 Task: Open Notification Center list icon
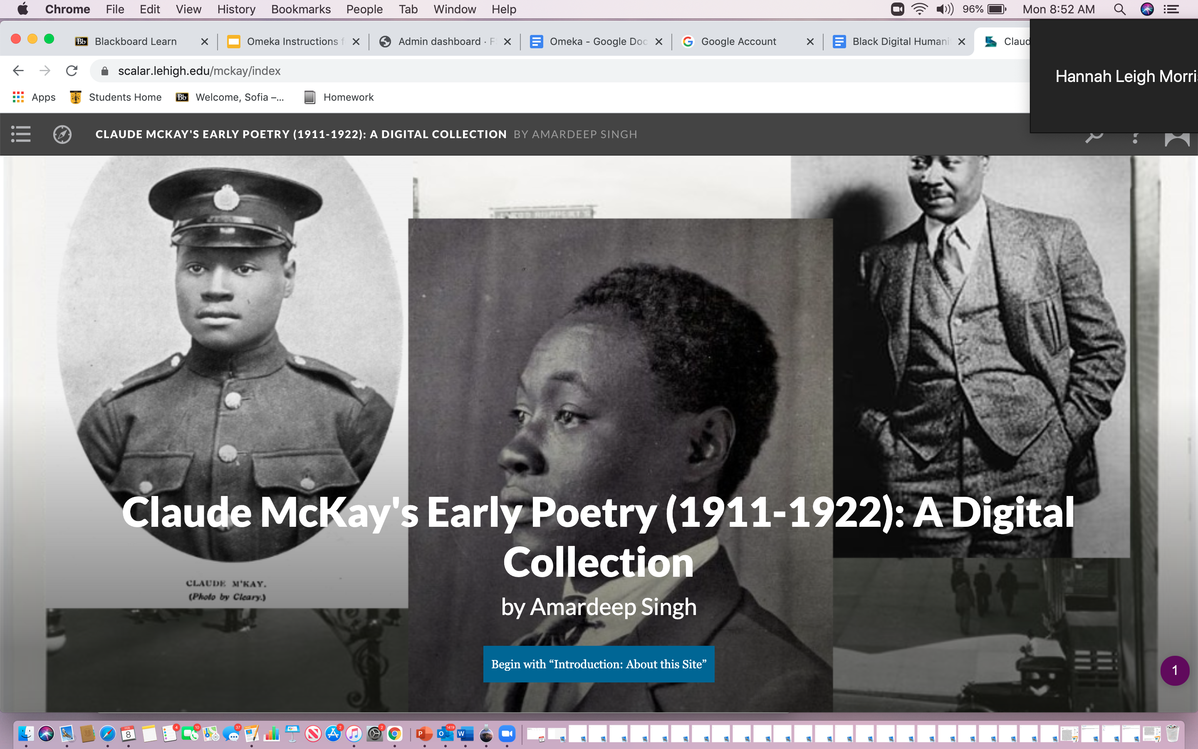pyautogui.click(x=1171, y=9)
